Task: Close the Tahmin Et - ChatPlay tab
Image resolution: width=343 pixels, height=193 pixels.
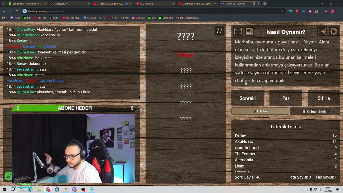Action: pos(258,4)
